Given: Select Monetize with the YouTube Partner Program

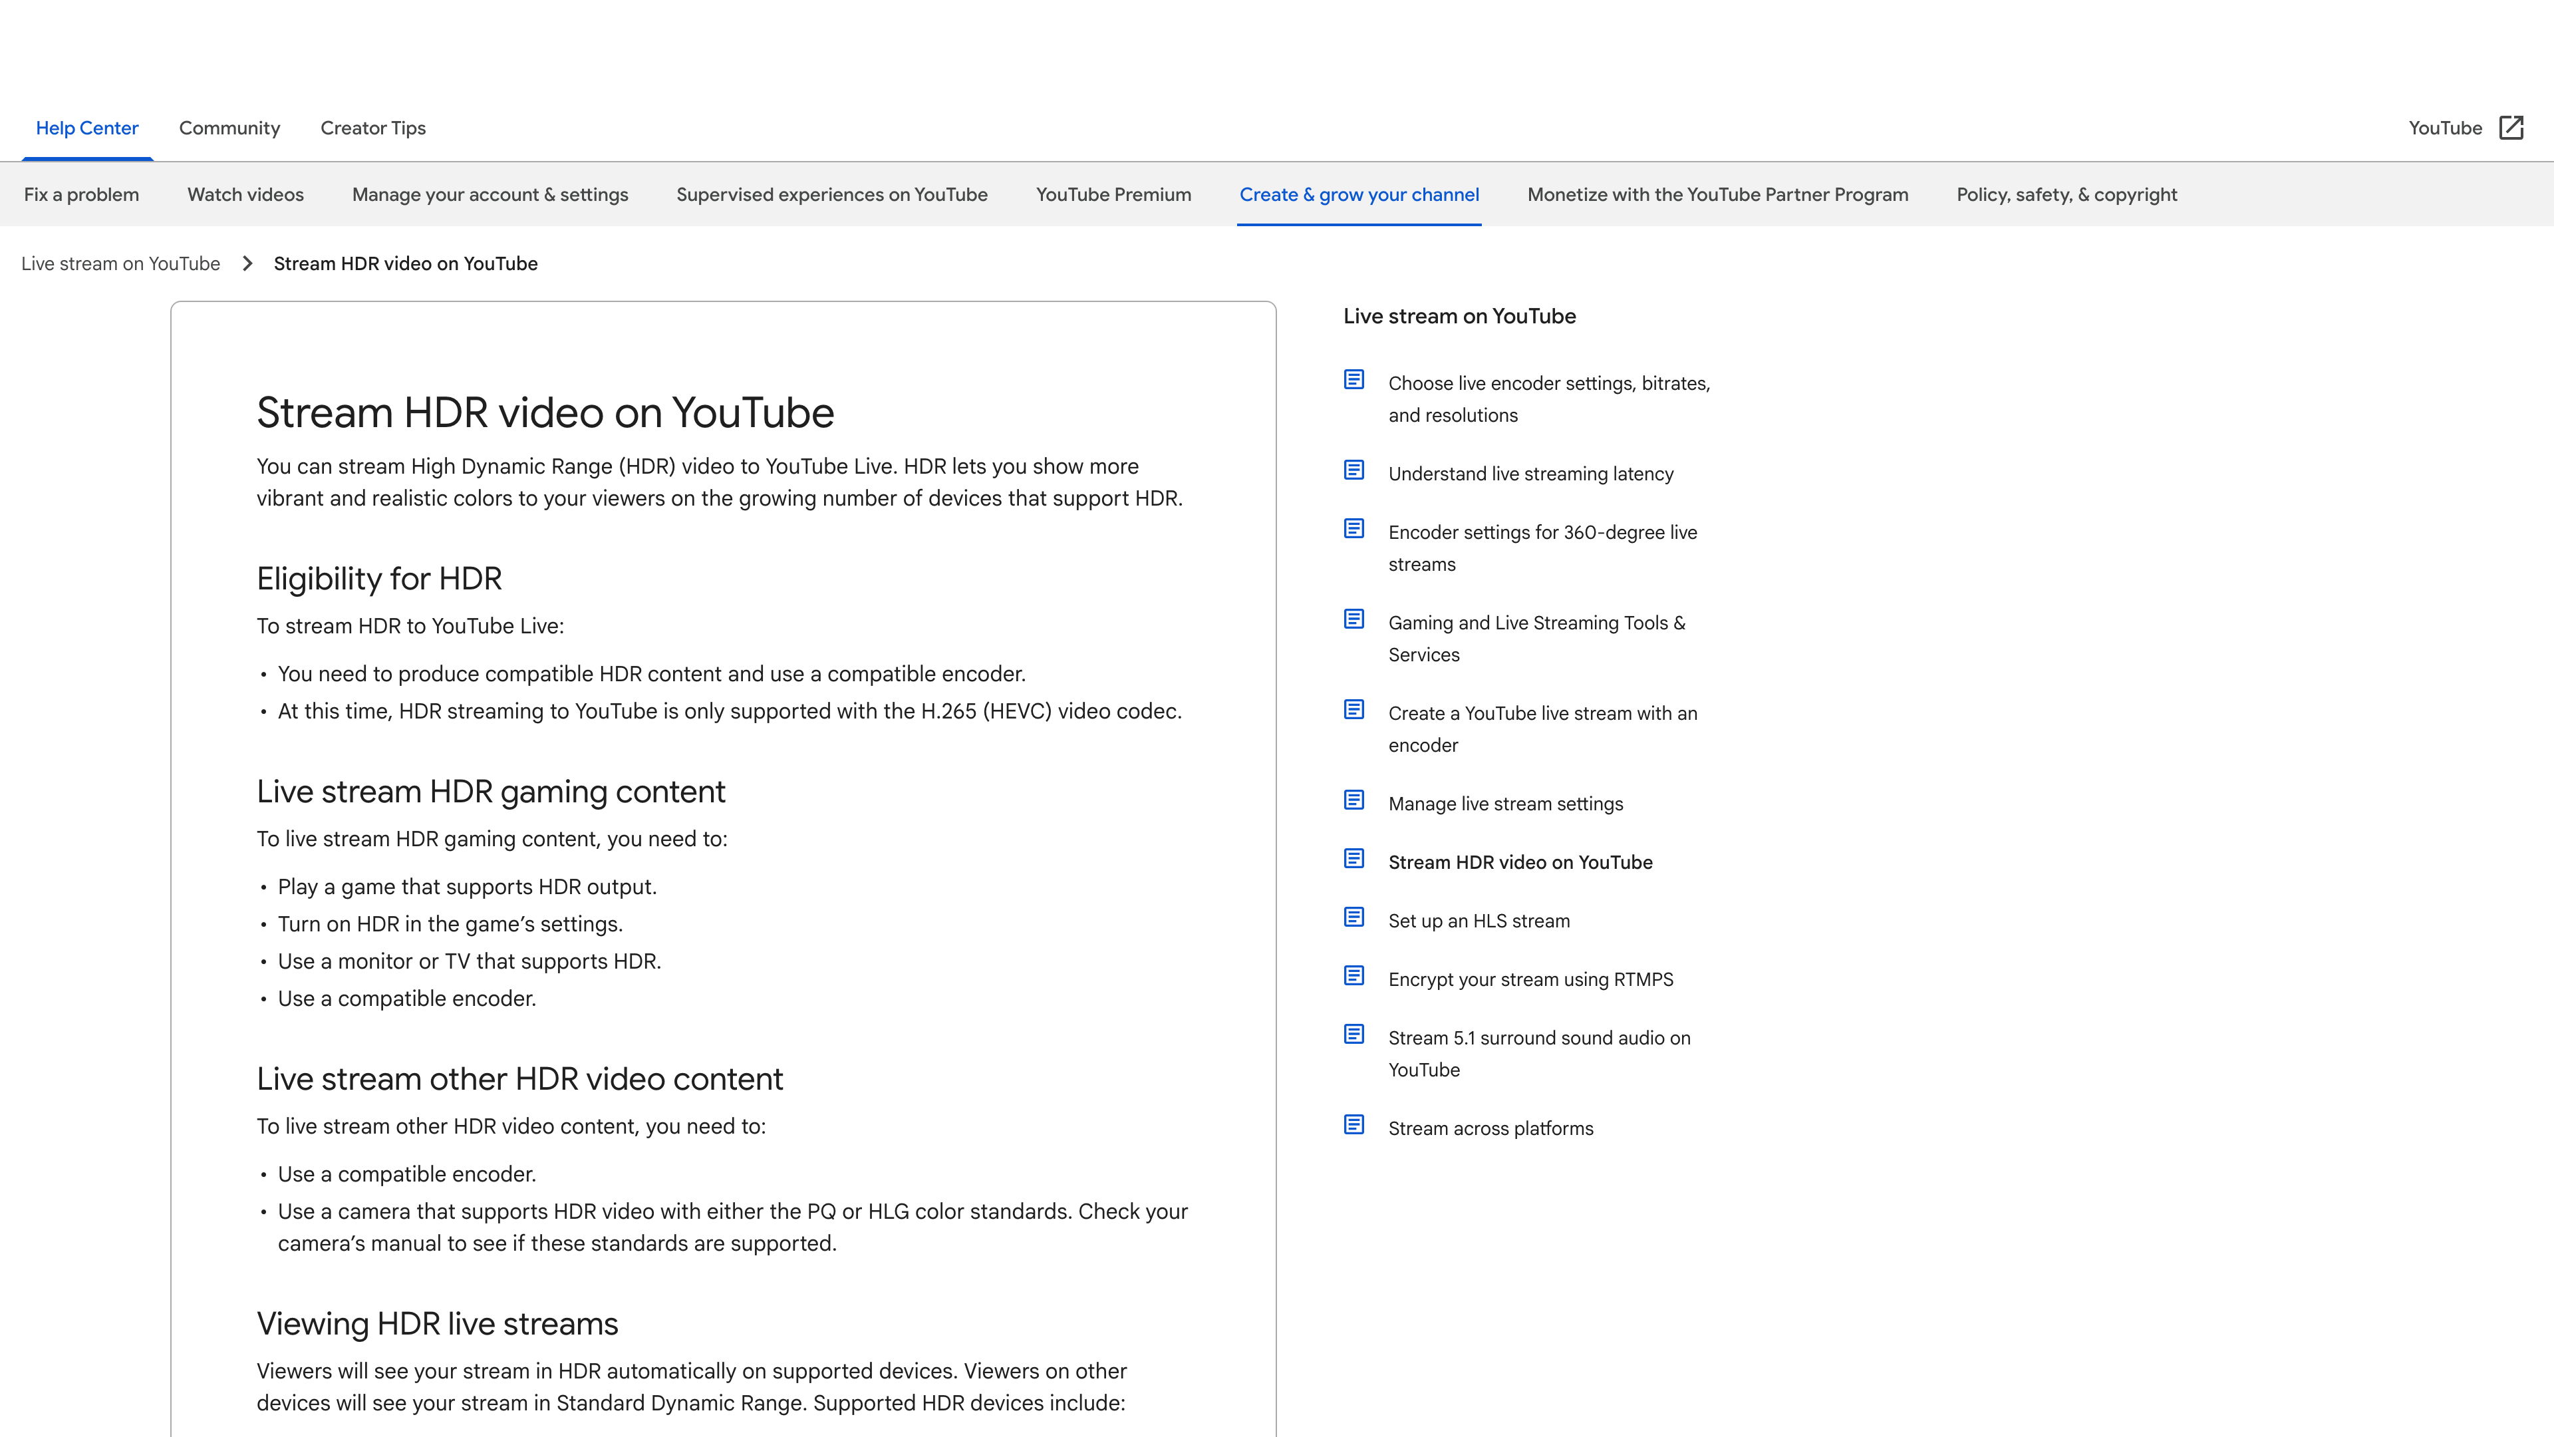Looking at the screenshot, I should click(x=1717, y=194).
